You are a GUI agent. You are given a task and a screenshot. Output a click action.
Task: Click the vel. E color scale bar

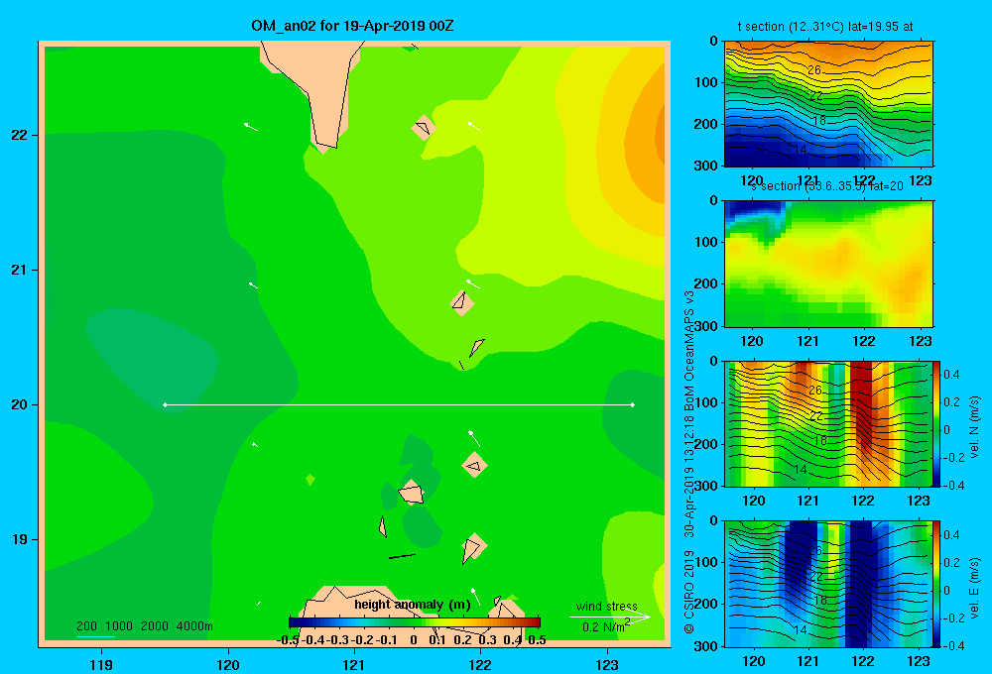coord(936,584)
